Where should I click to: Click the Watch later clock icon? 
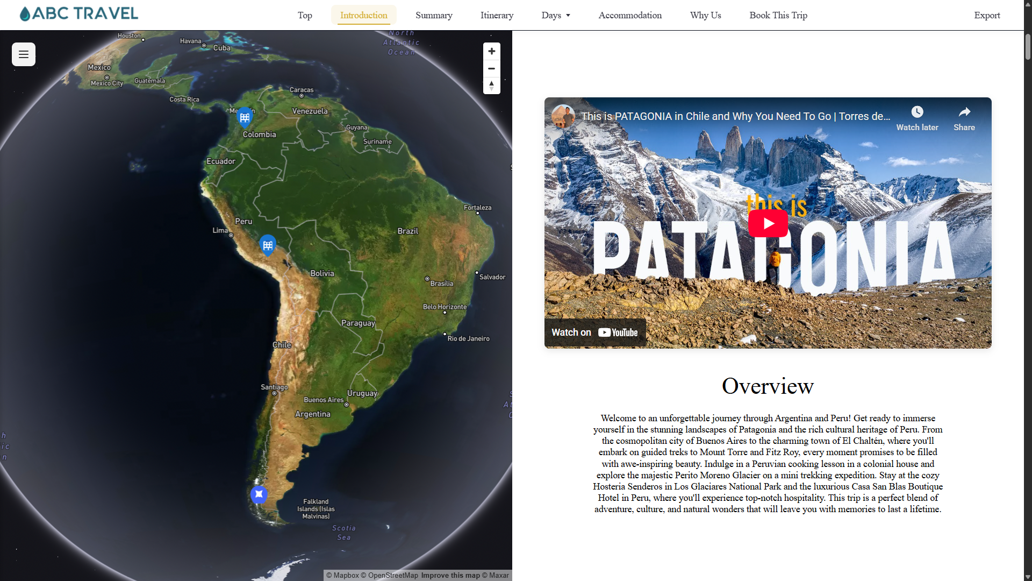917,112
